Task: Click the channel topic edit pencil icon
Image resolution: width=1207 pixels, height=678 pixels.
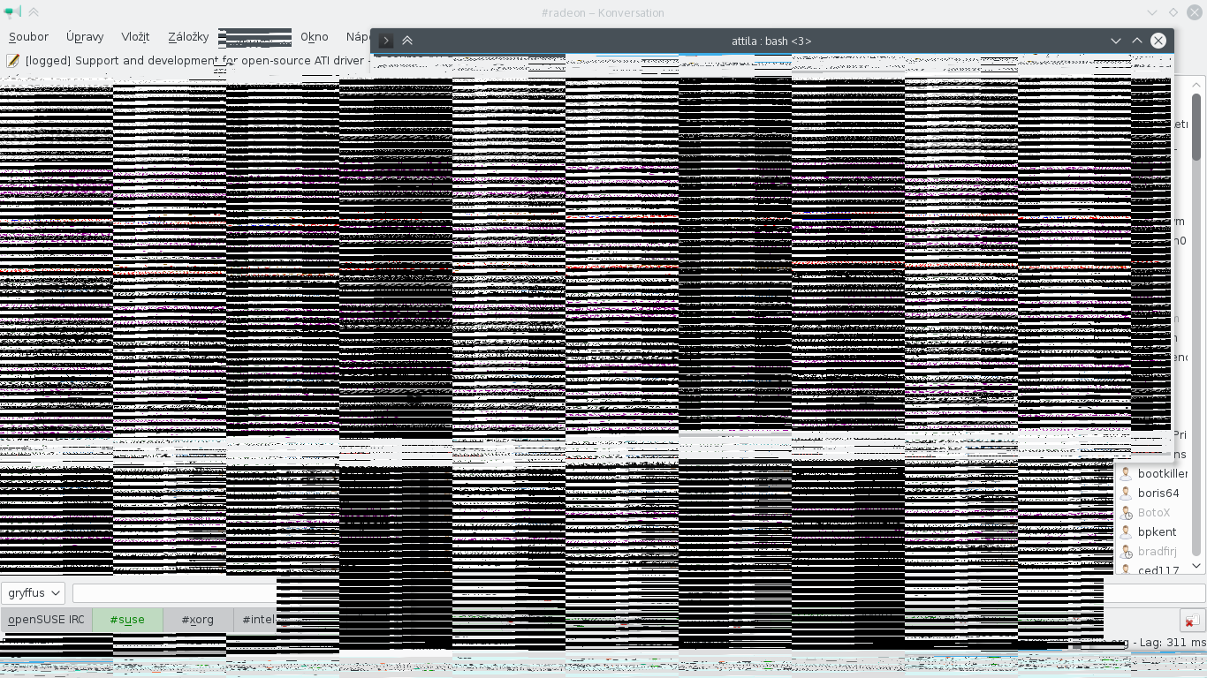Action: [13, 61]
